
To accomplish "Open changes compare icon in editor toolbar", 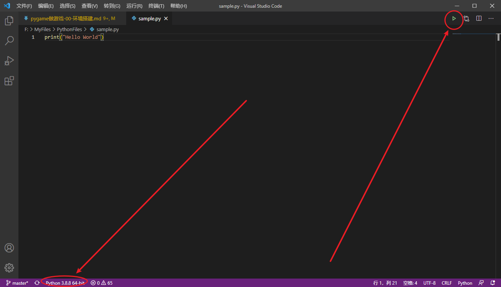I will coord(466,18).
